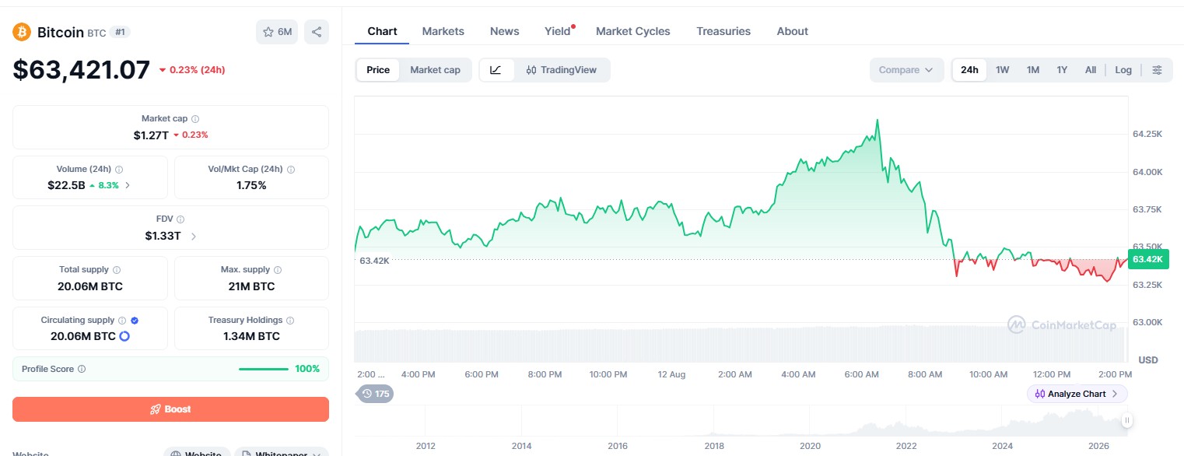This screenshot has width=1184, height=456.
Task: Open the Market Cycles tab
Action: click(x=633, y=31)
